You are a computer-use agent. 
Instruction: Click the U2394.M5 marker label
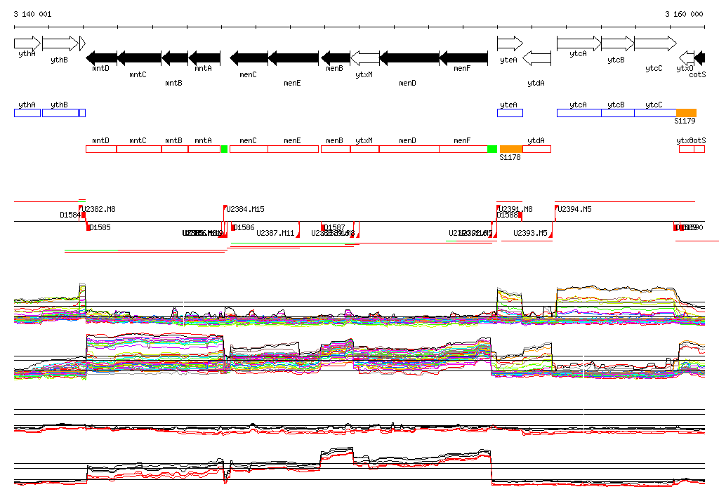tap(574, 210)
